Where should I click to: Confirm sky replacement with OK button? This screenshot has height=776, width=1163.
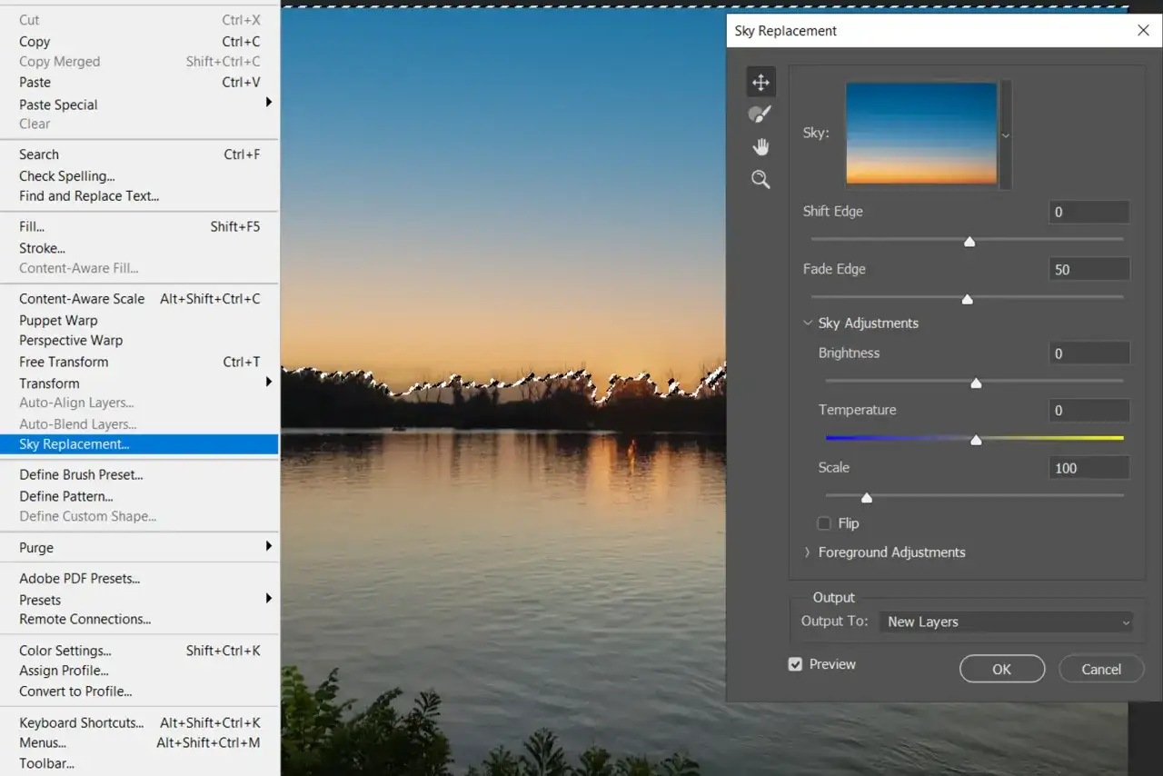1002,669
